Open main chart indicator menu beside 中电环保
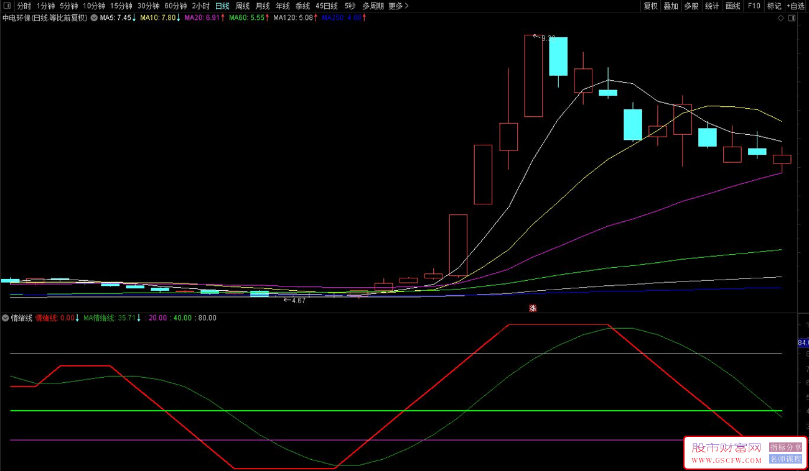This screenshot has width=809, height=471. click(x=93, y=18)
